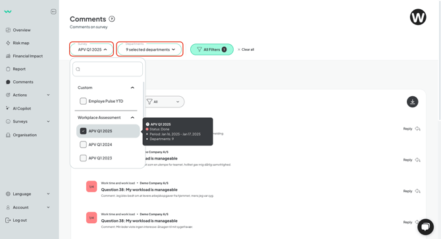Click Clear all filters link
Screen dimensions: 441x239
[246, 49]
